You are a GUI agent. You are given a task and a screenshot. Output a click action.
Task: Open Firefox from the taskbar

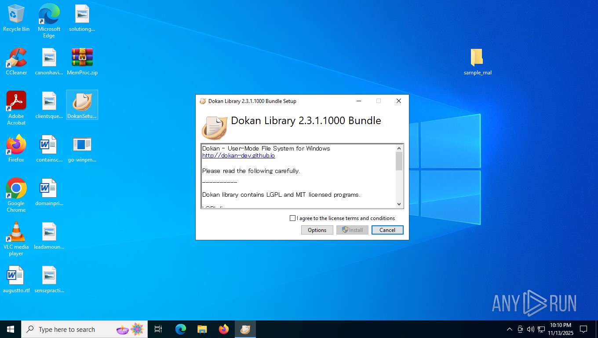point(223,329)
